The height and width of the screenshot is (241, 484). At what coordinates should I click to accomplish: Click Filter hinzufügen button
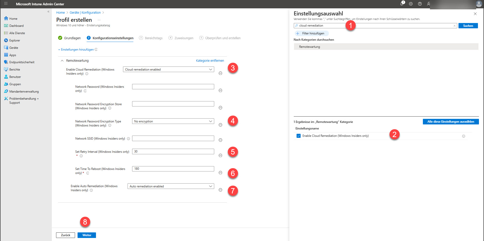tap(311, 33)
